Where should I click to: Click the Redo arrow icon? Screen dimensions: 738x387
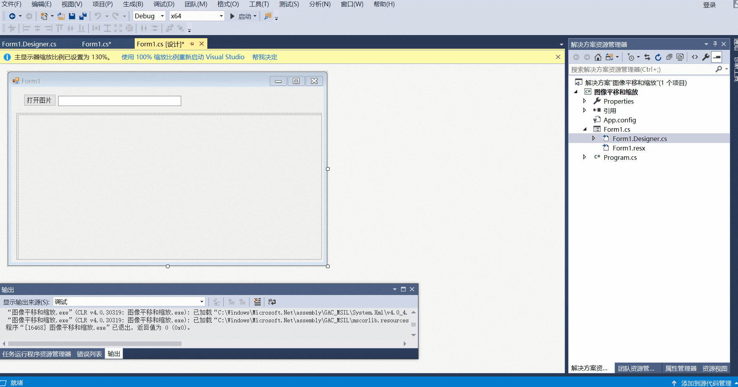click(x=116, y=16)
